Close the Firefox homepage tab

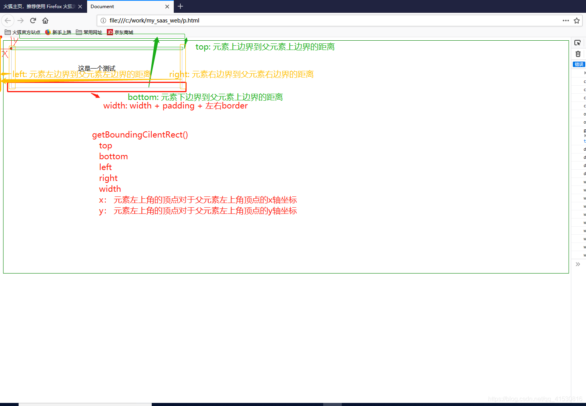(x=80, y=7)
